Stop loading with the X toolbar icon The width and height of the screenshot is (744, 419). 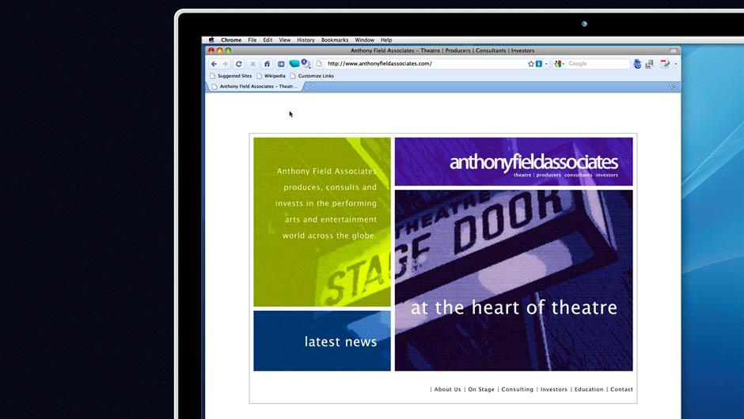[253, 64]
